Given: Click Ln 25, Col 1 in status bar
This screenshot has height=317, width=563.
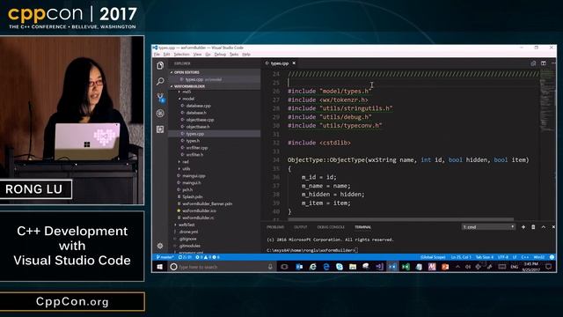Looking at the screenshot, I should 461,257.
